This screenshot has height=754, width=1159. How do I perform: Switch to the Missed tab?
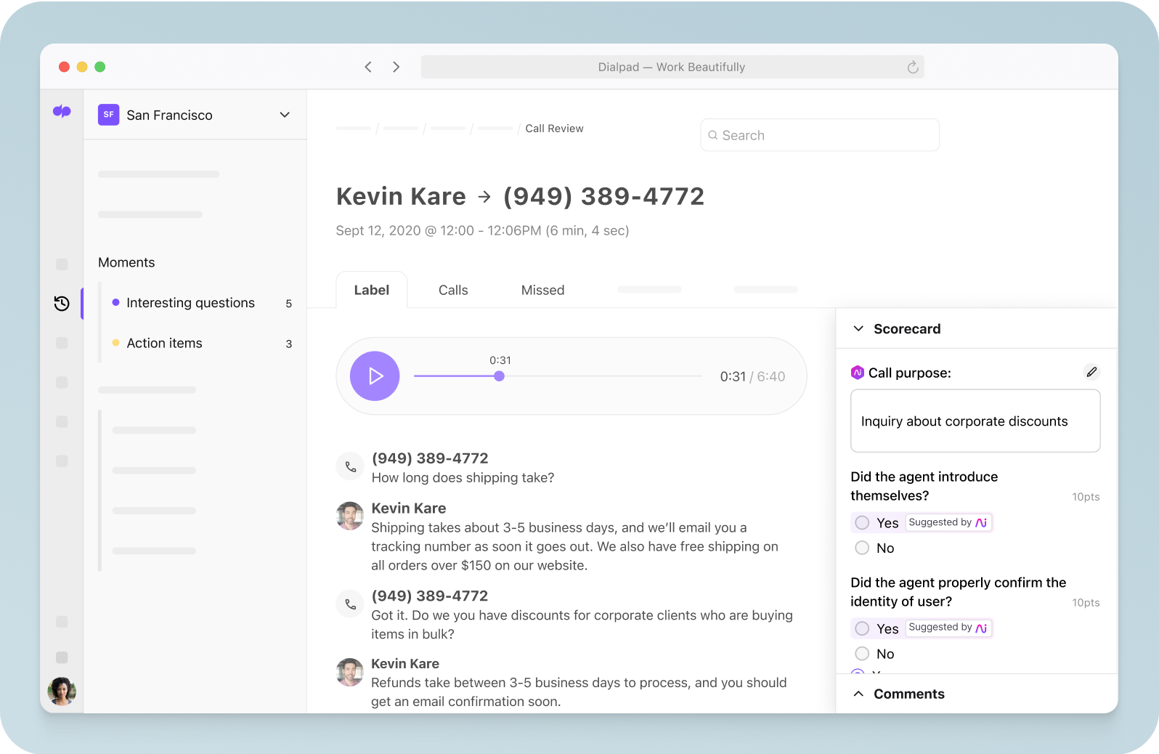(542, 290)
